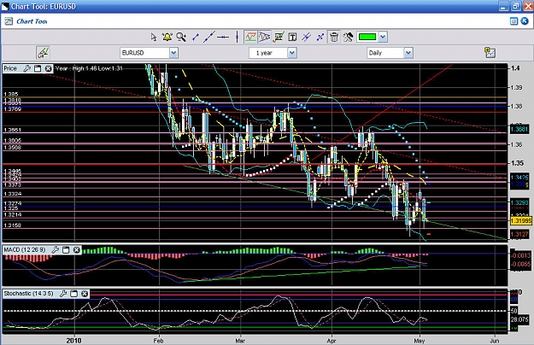Click the Year High Low summary text
The image size is (534, 345).
pyautogui.click(x=89, y=68)
